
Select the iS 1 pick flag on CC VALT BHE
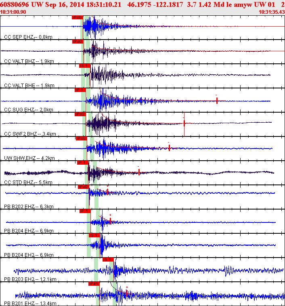click(x=85, y=66)
